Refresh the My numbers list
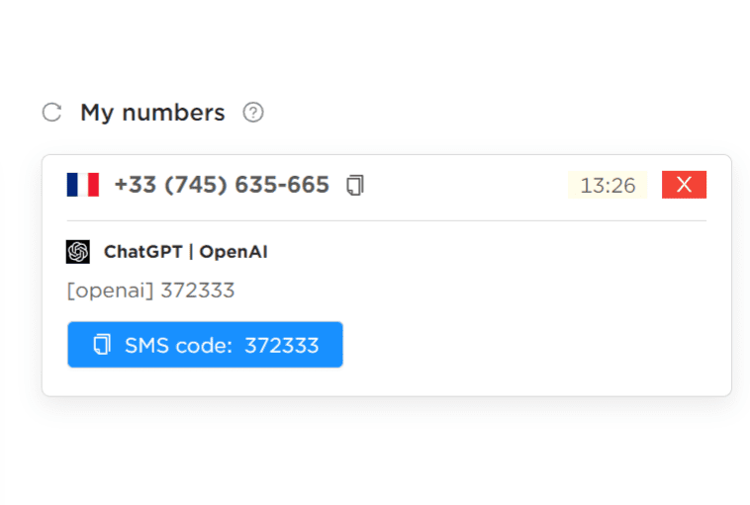The width and height of the screenshot is (750, 505). (x=51, y=113)
